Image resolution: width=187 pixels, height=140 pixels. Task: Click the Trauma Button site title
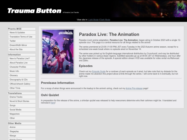[34, 11]
